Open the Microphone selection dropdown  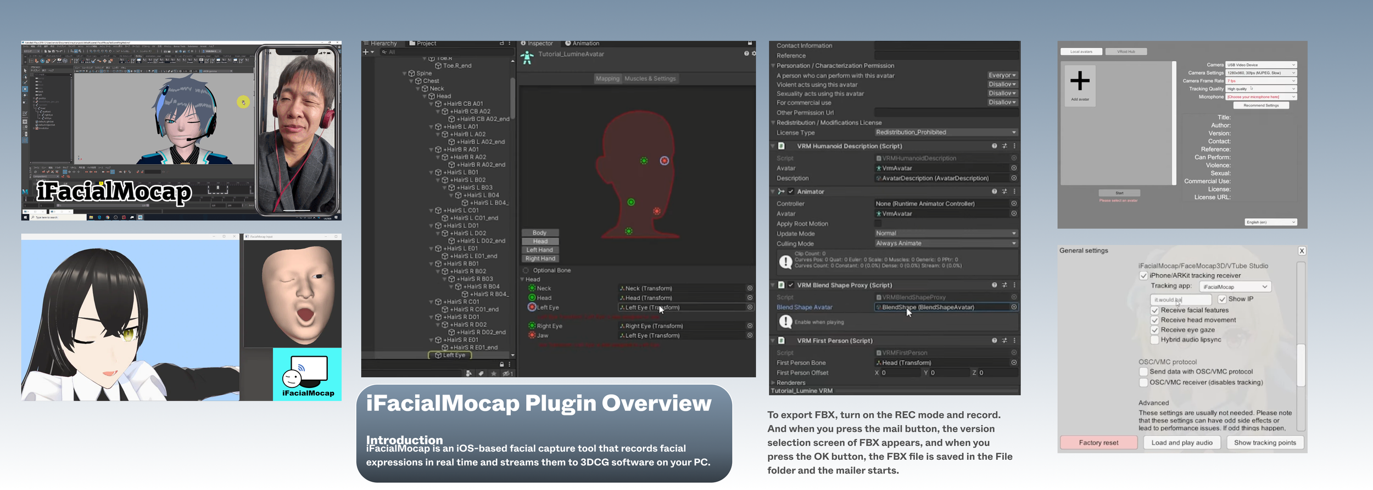point(1262,97)
